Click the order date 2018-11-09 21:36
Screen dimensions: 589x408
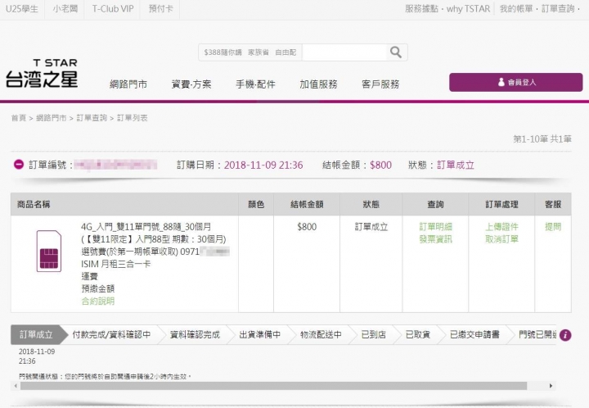click(263, 165)
